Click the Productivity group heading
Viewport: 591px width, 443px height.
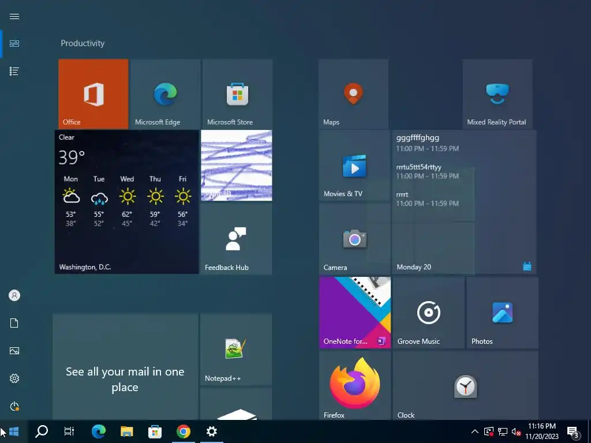pyautogui.click(x=83, y=43)
